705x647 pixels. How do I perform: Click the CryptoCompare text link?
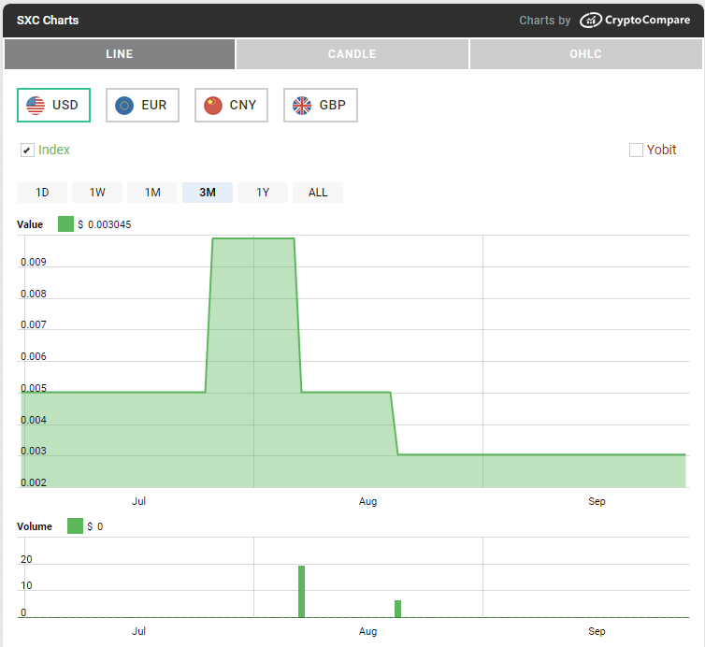coord(648,20)
